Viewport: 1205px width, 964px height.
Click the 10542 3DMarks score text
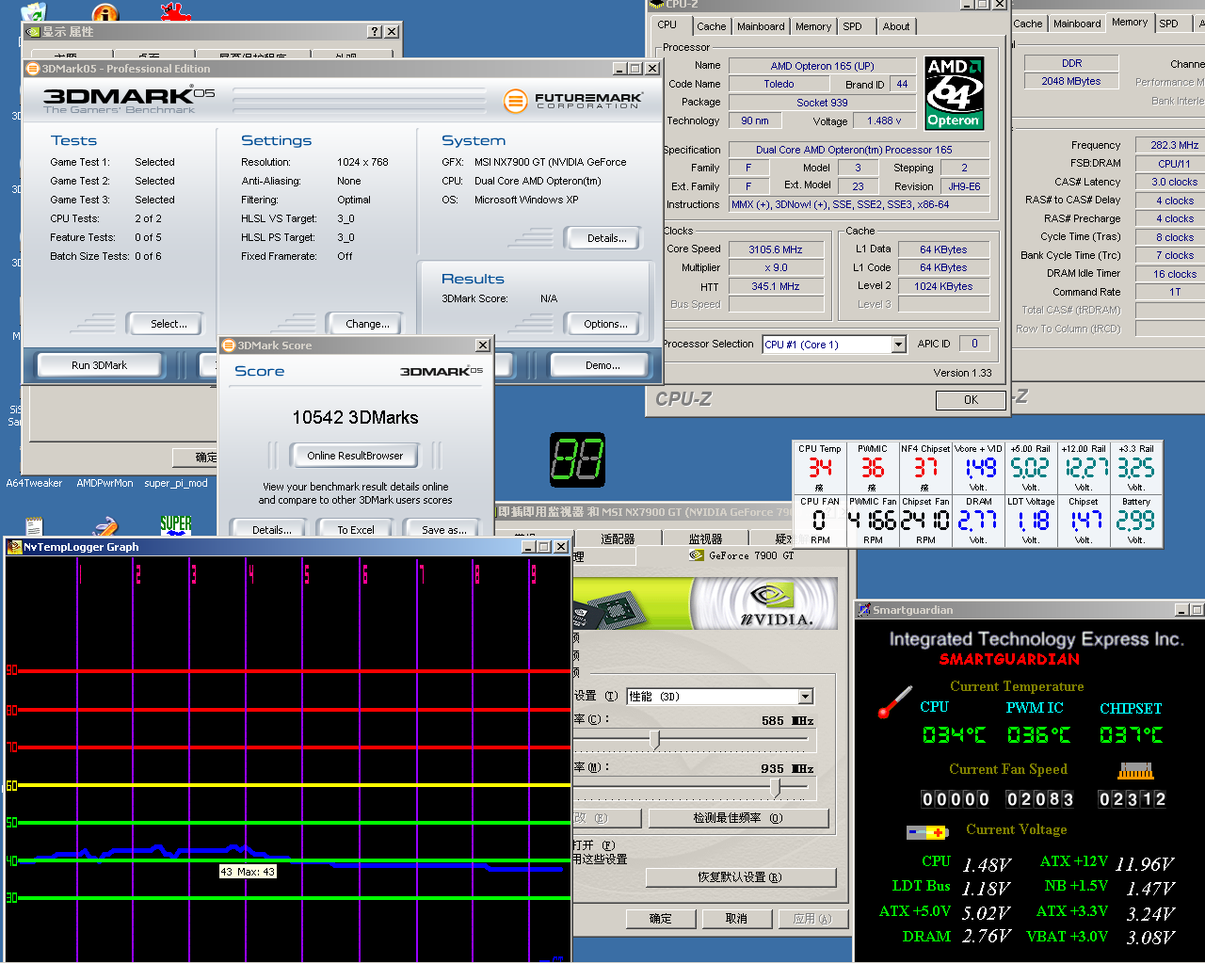pyautogui.click(x=355, y=417)
